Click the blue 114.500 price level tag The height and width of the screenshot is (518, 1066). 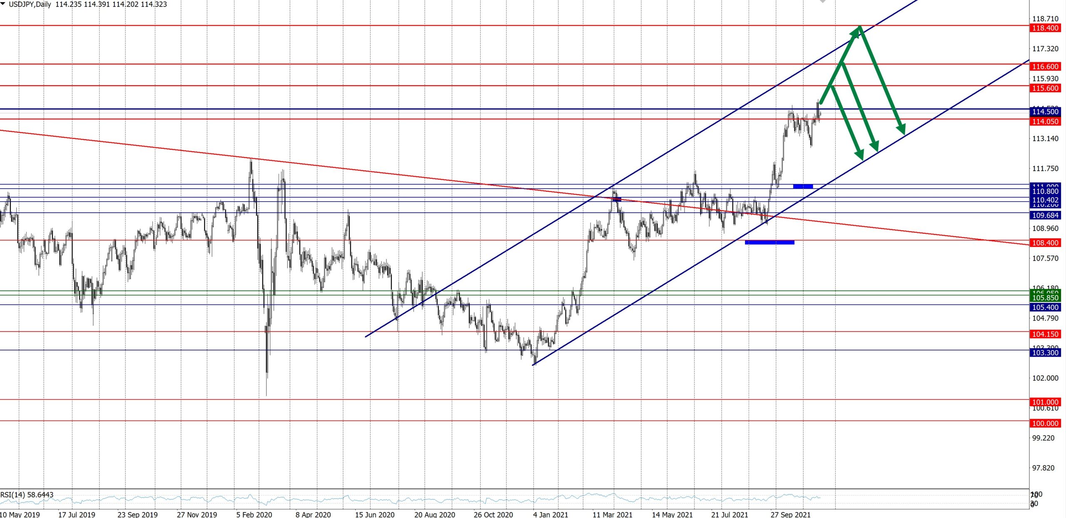pyautogui.click(x=1045, y=112)
